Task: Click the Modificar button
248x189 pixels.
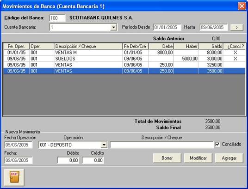Action: [198, 158]
